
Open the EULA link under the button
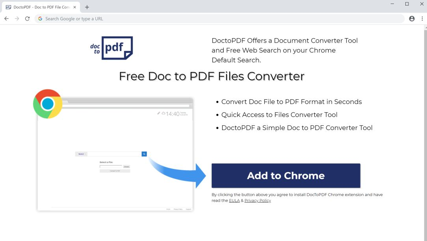[x=234, y=200]
